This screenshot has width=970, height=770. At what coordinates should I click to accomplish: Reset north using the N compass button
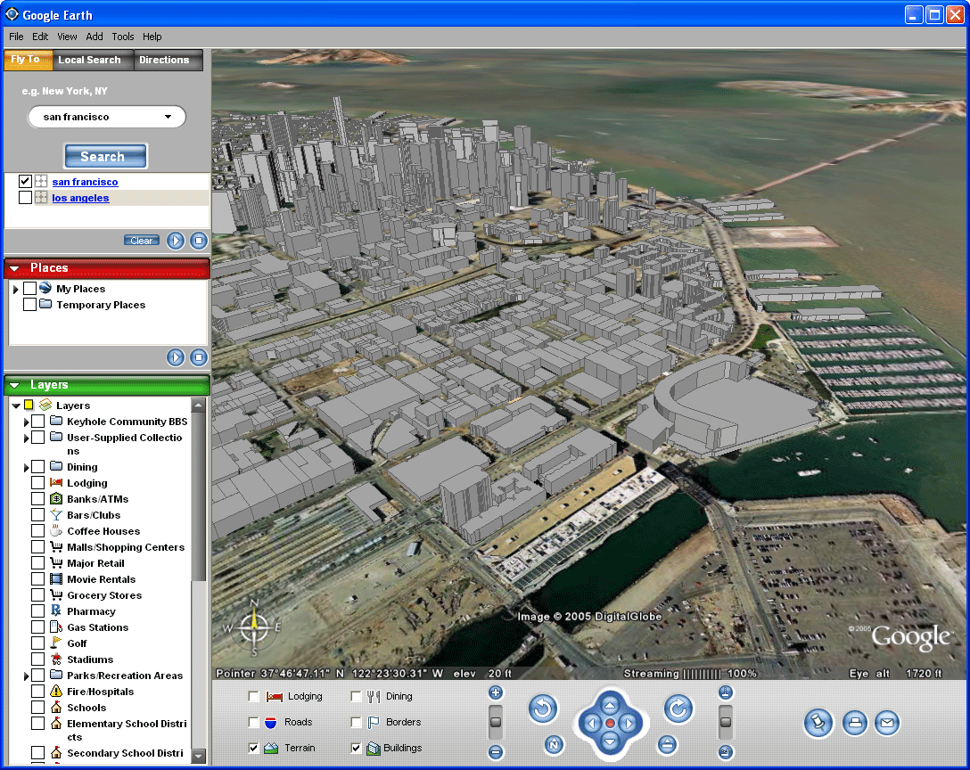(x=554, y=744)
